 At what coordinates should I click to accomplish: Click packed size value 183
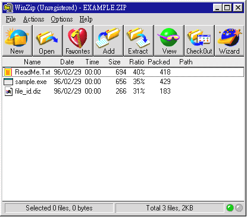coord(165,91)
